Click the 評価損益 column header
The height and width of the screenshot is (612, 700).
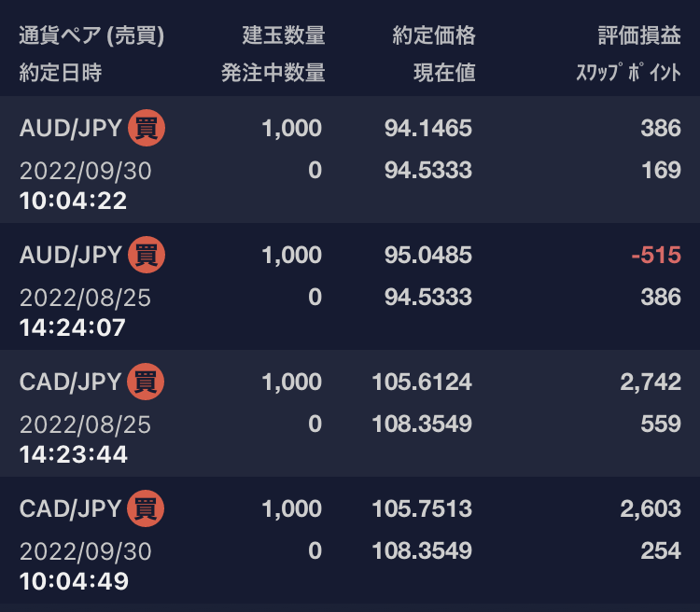pyautogui.click(x=639, y=36)
